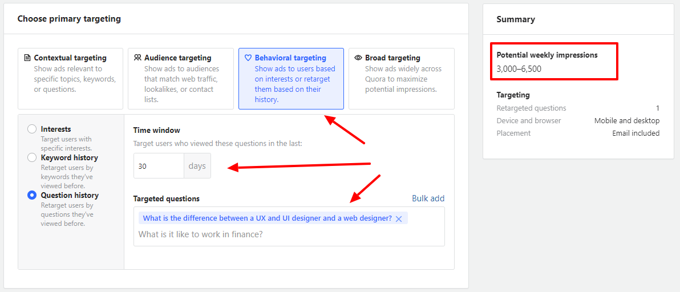Select the Question history radio button
The width and height of the screenshot is (680, 292).
click(x=32, y=196)
